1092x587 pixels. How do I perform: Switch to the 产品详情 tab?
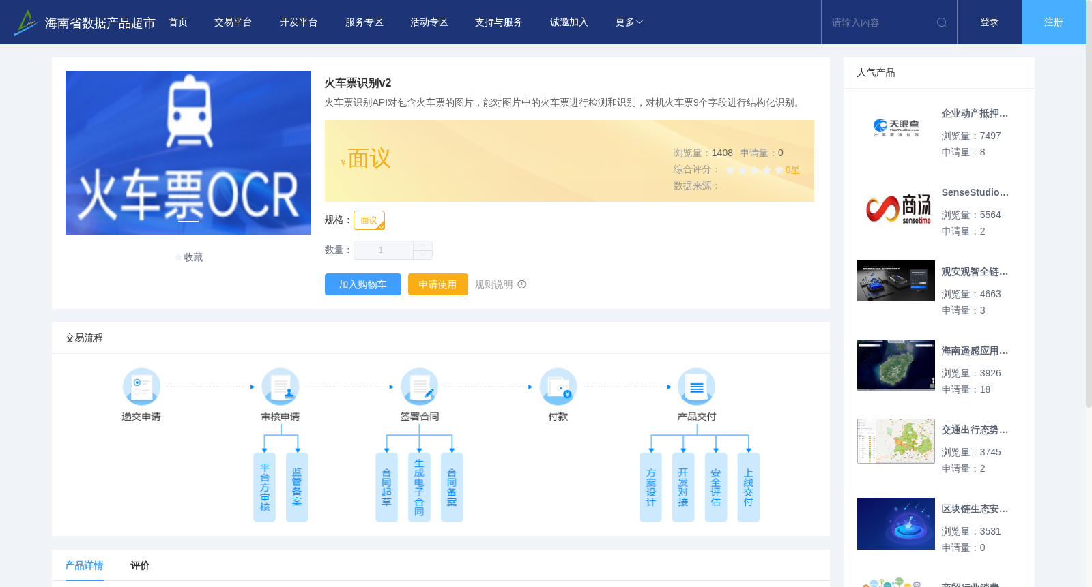click(84, 565)
